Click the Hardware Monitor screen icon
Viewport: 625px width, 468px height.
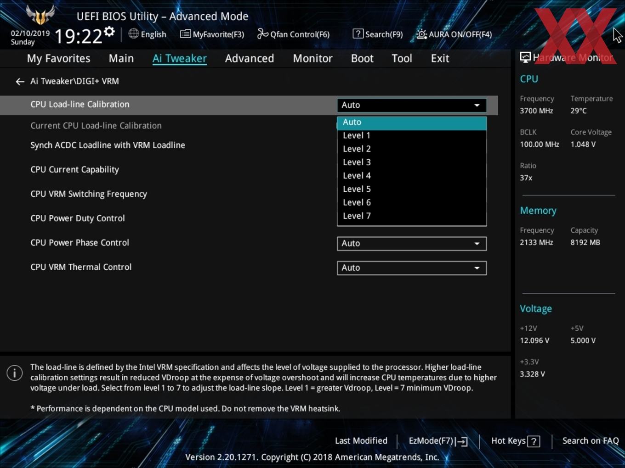coord(525,57)
